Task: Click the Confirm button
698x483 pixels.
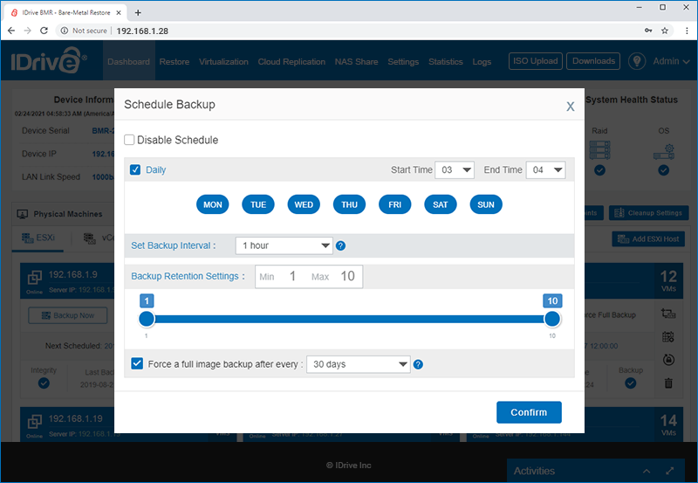Action: click(529, 412)
